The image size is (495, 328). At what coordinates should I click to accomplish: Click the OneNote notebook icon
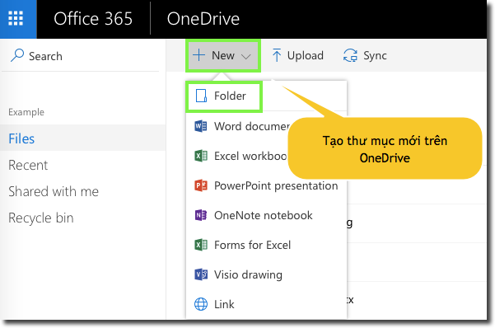coord(201,215)
